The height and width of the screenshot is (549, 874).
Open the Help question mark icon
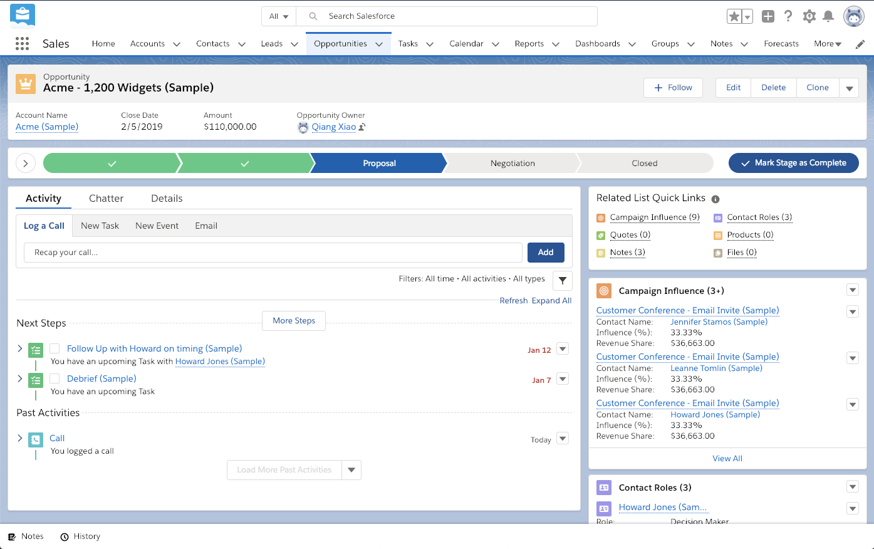[788, 16]
